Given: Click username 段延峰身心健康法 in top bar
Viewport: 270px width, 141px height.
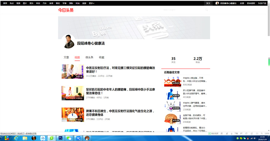Looking at the screenshot, I should [x=228, y=3].
